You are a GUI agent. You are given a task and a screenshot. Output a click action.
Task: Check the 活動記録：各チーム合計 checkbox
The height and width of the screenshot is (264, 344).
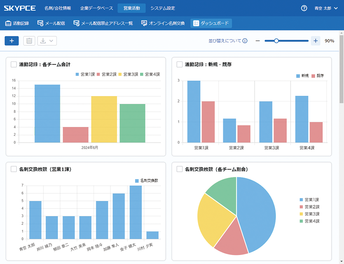[x=14, y=64]
